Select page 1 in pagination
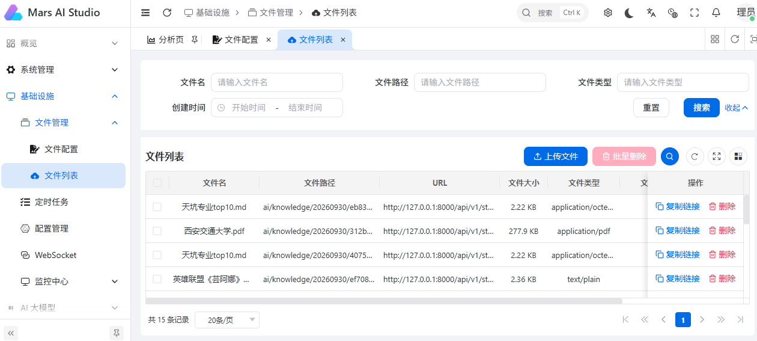Image resolution: width=757 pixels, height=341 pixels. [x=683, y=319]
